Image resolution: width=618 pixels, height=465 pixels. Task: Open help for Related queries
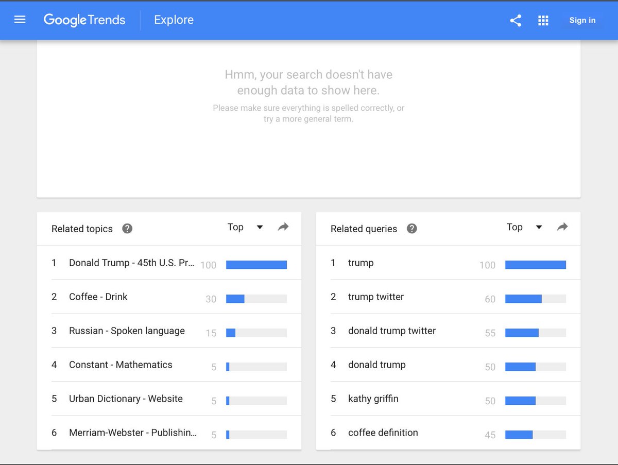(411, 229)
